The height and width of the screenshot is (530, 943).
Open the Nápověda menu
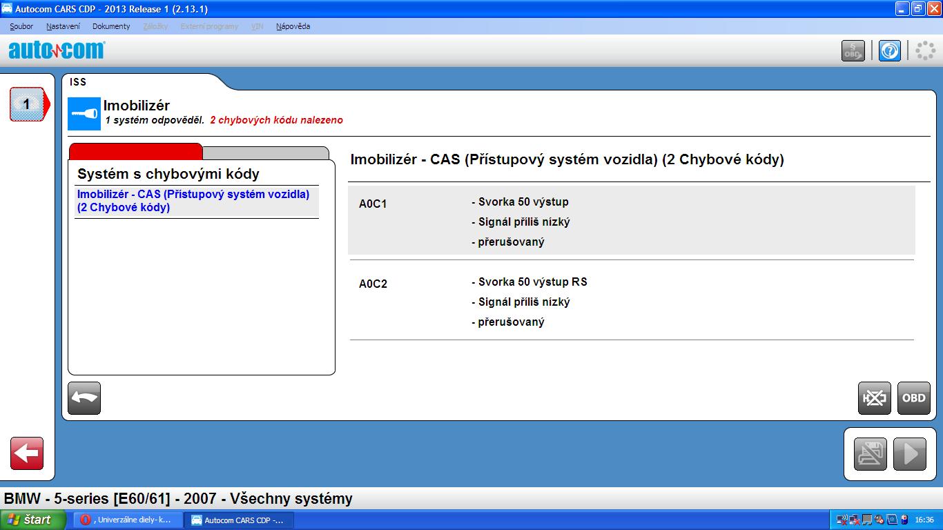tap(293, 26)
